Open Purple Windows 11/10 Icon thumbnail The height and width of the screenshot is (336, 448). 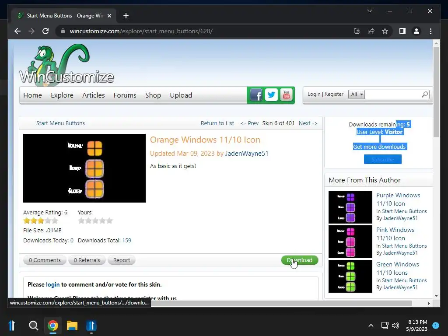pos(350,207)
